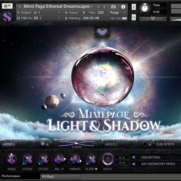Click the memory icon
Viewport: 181px width, 181px height.
pos(66,18)
